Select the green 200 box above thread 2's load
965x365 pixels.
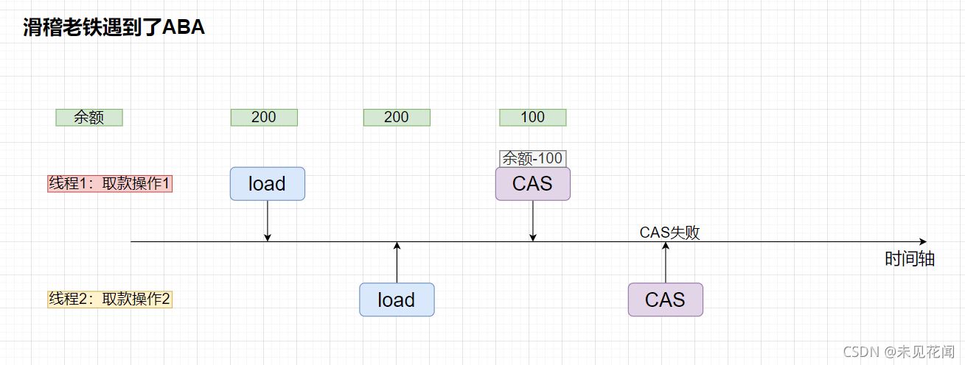[x=397, y=117]
